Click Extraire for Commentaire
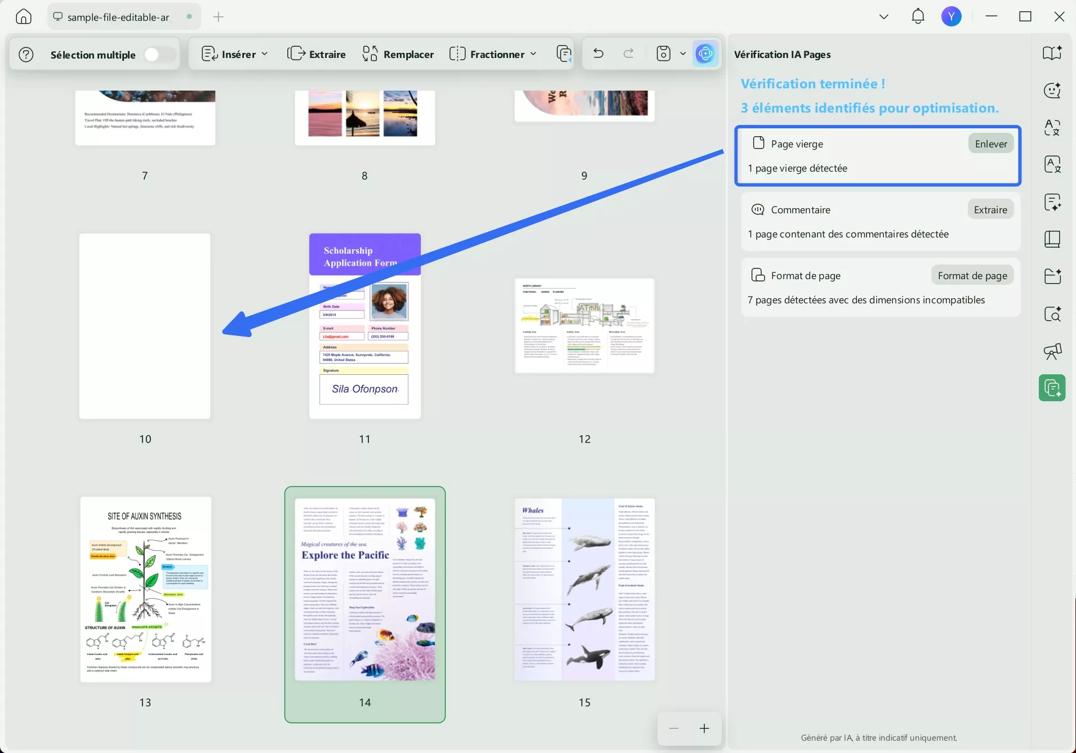 coord(990,209)
